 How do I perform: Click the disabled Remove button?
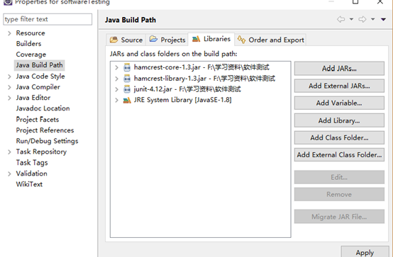(x=339, y=194)
